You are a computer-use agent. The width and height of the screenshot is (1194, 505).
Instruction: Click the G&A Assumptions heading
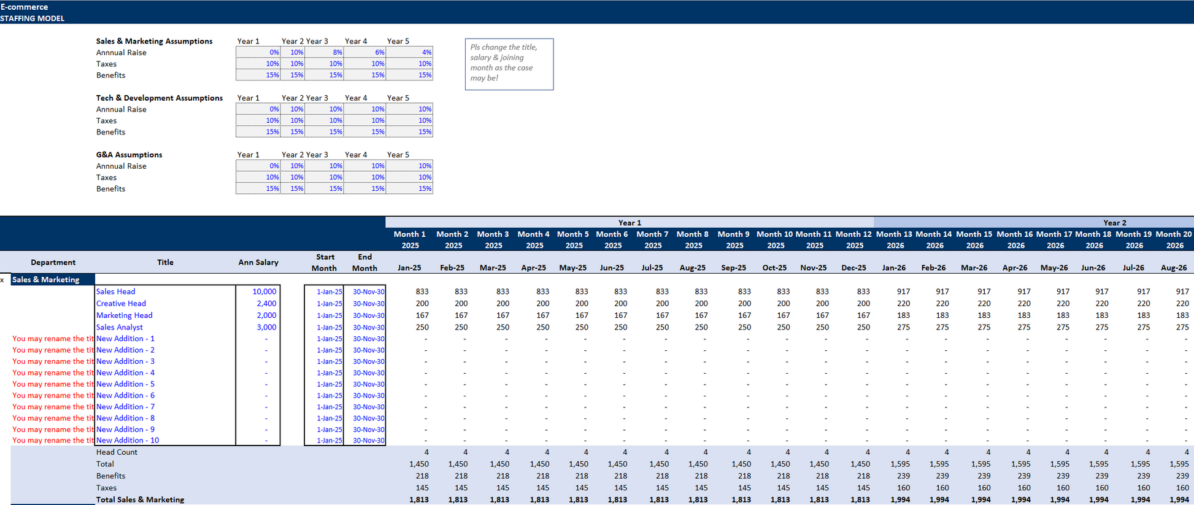pos(129,155)
